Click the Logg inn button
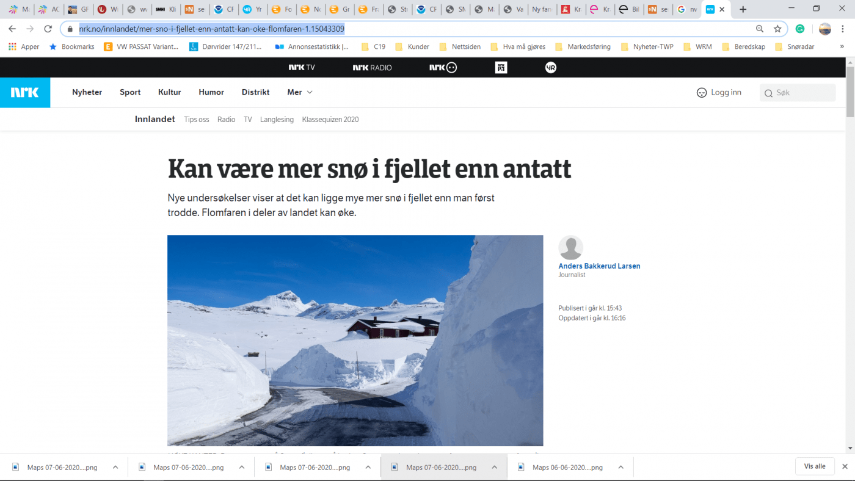Image resolution: width=855 pixels, height=481 pixels. pyautogui.click(x=719, y=92)
